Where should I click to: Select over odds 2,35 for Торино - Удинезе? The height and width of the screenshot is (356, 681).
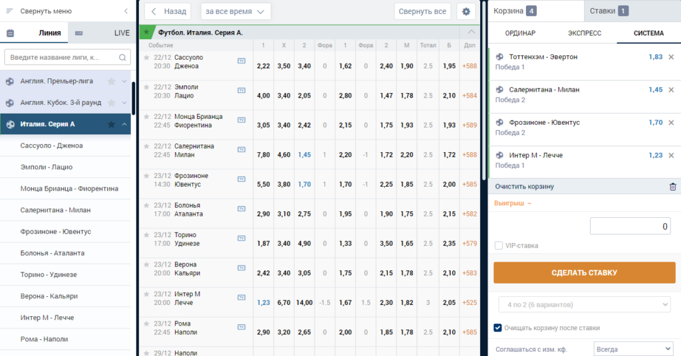click(x=449, y=243)
